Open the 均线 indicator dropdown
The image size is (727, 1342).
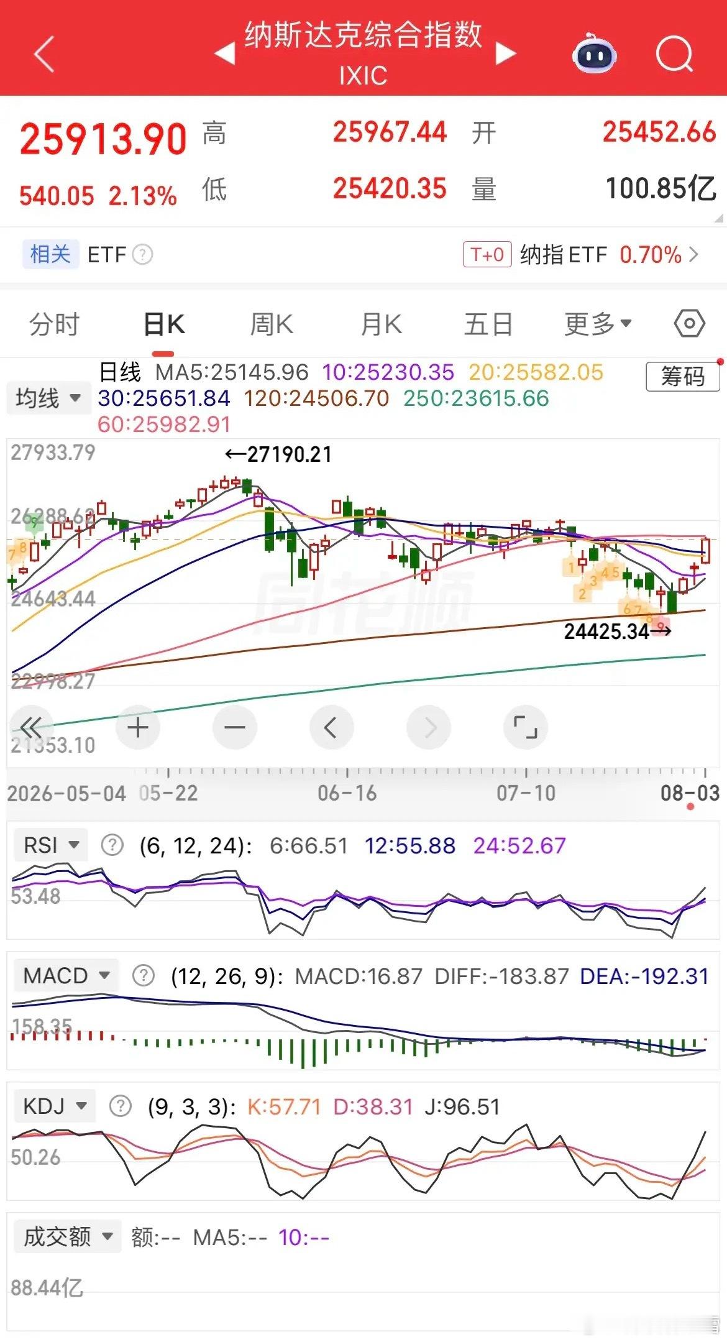pos(47,398)
